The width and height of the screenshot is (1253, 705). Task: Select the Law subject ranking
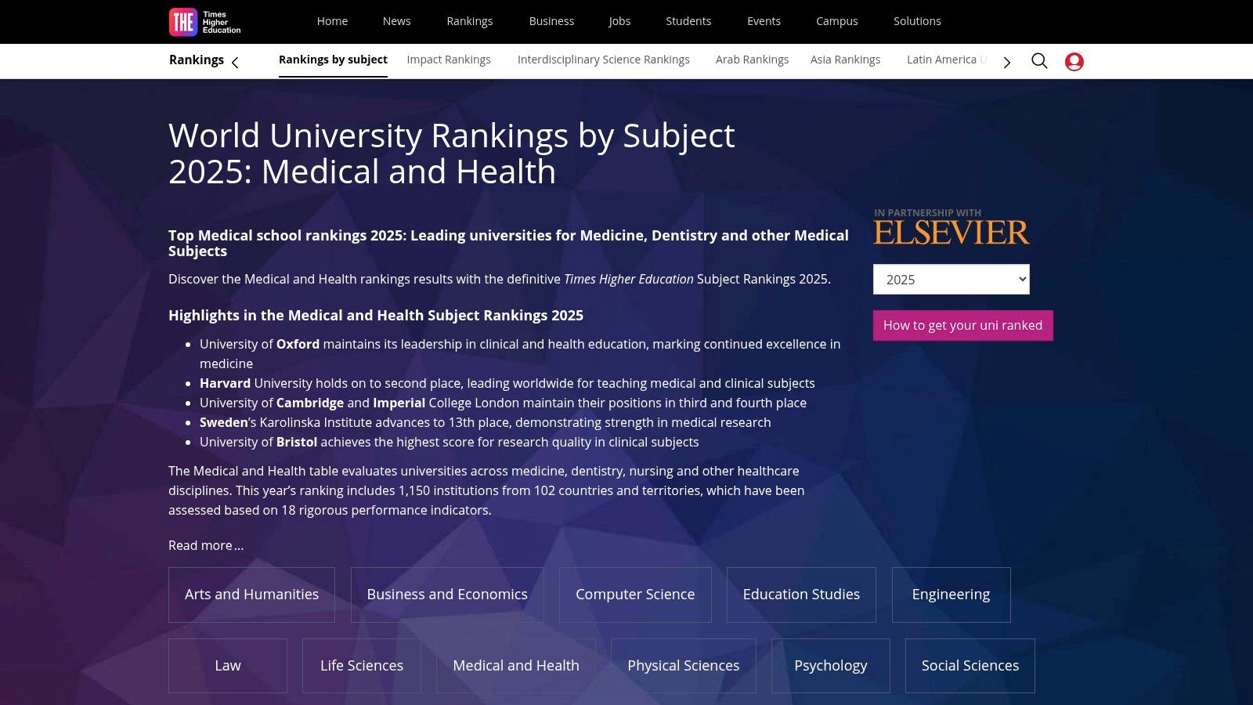227,665
